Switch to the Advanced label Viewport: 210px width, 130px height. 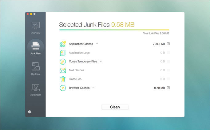pyautogui.click(x=35, y=95)
